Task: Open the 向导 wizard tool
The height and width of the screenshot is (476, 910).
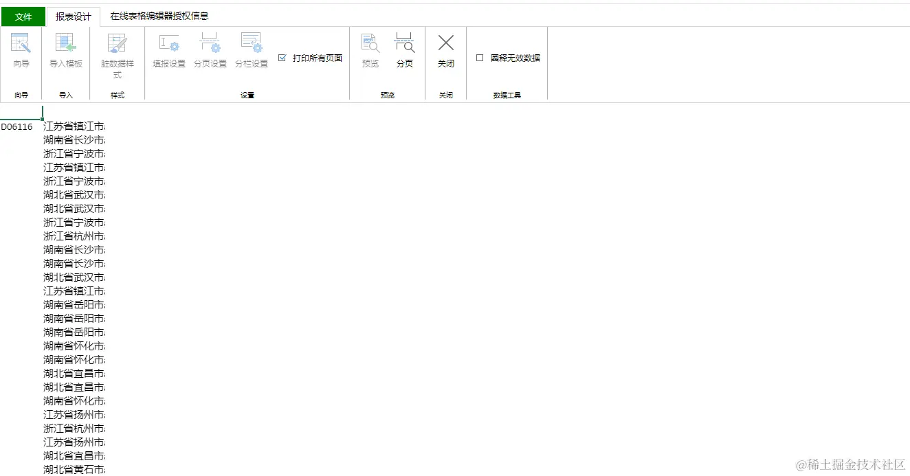Action: 21,51
